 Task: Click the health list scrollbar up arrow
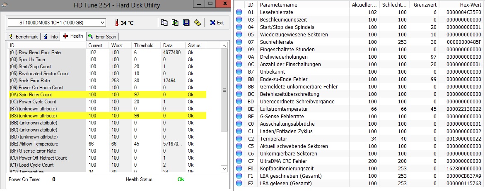225,45
